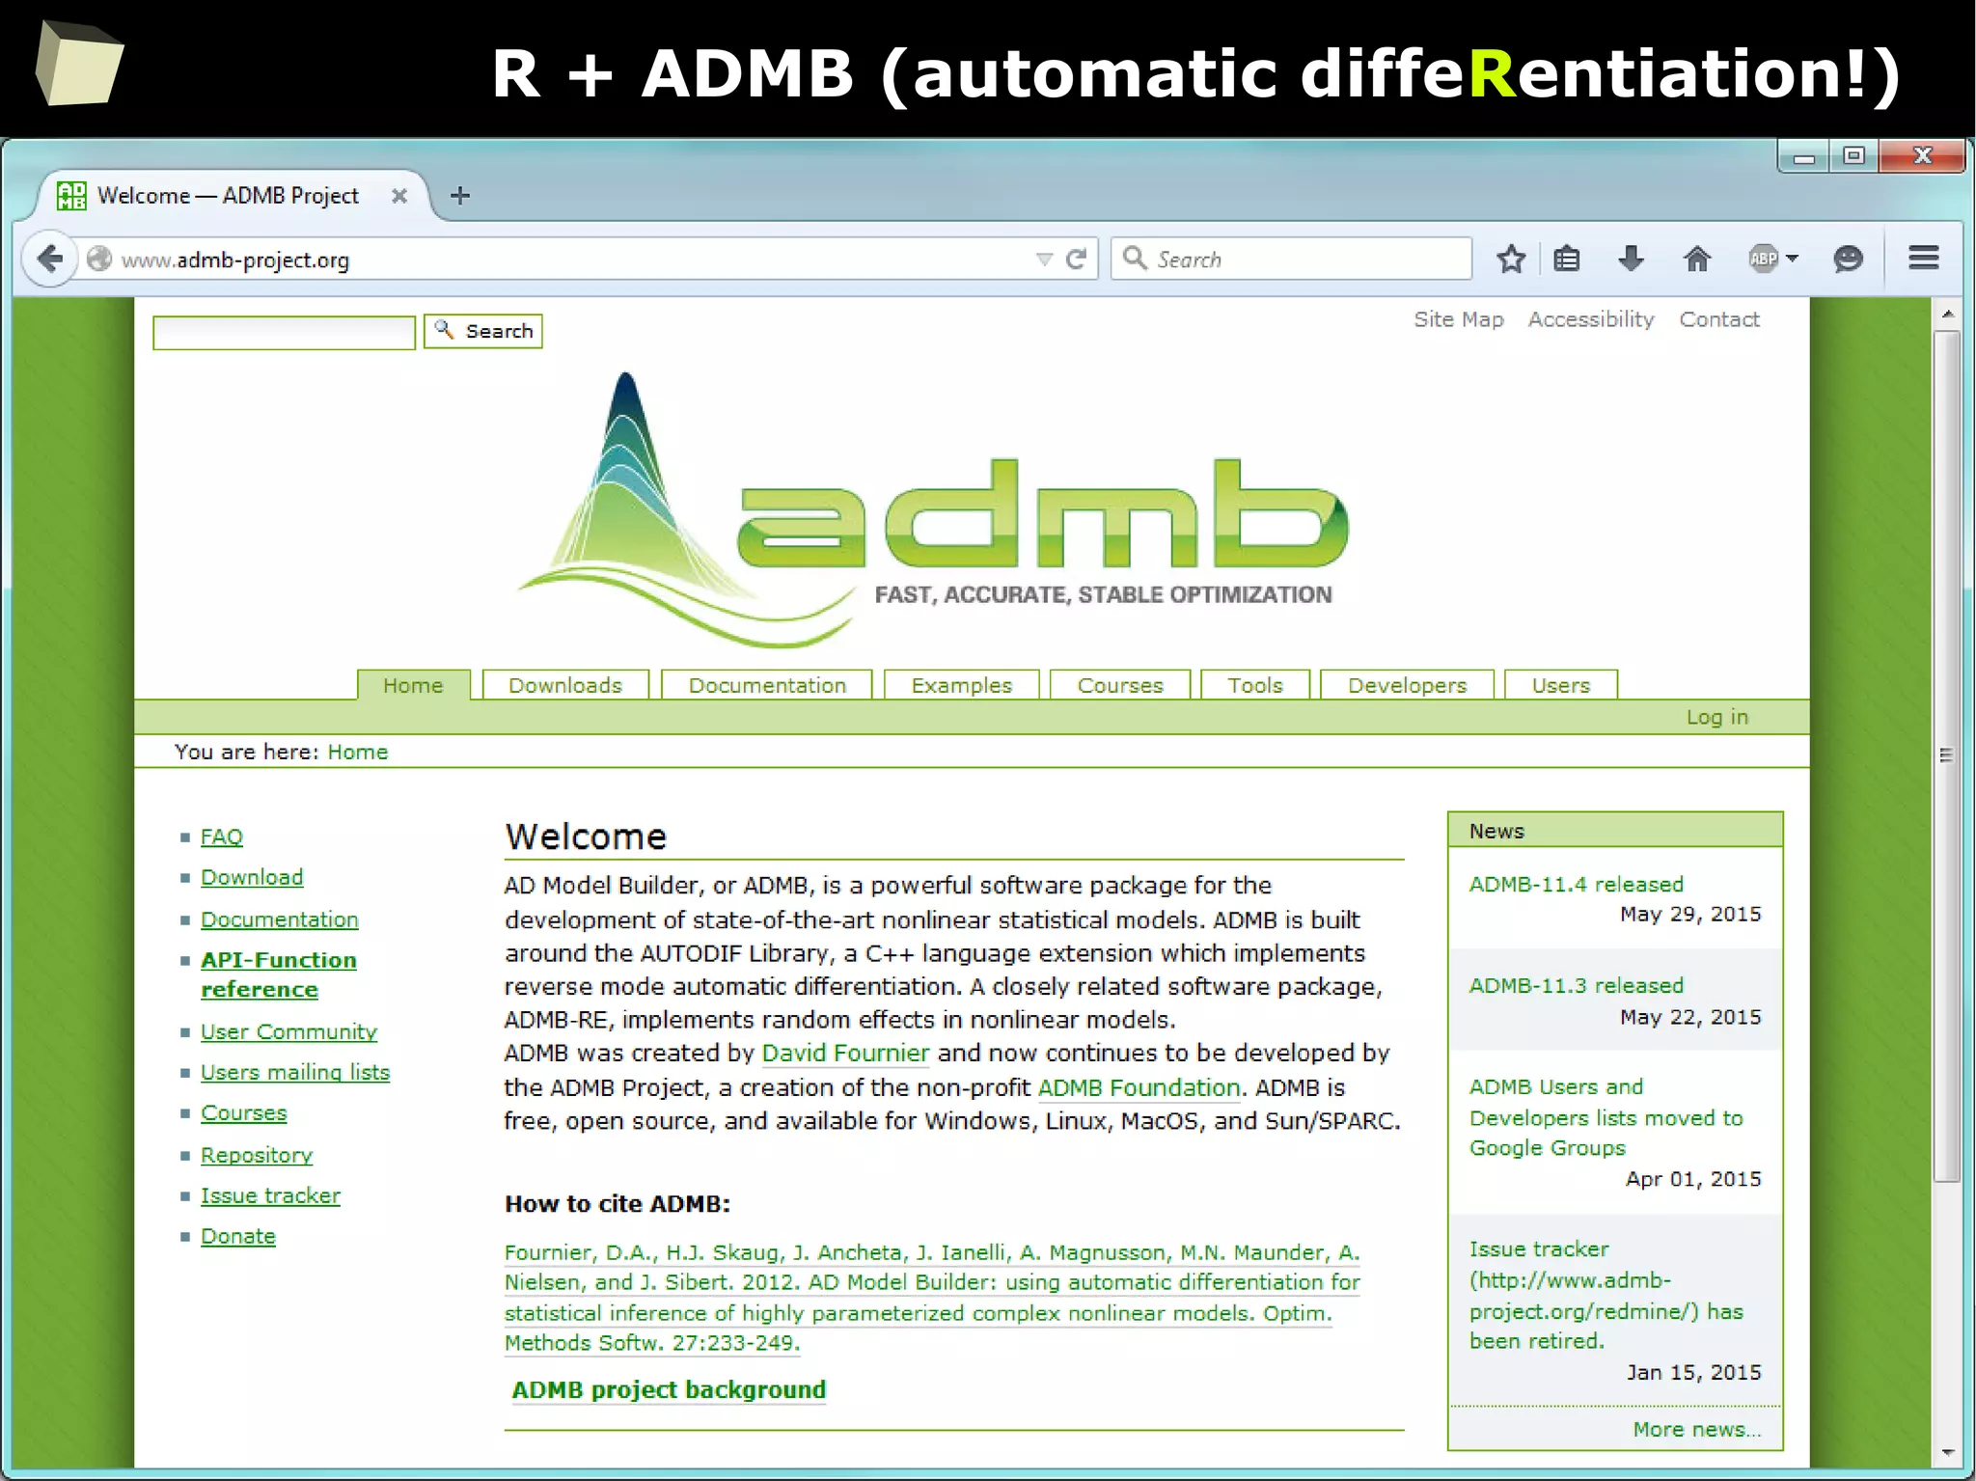Open the URL history dropdown arrow
Screen dimensions: 1976x1481
[x=1043, y=259]
